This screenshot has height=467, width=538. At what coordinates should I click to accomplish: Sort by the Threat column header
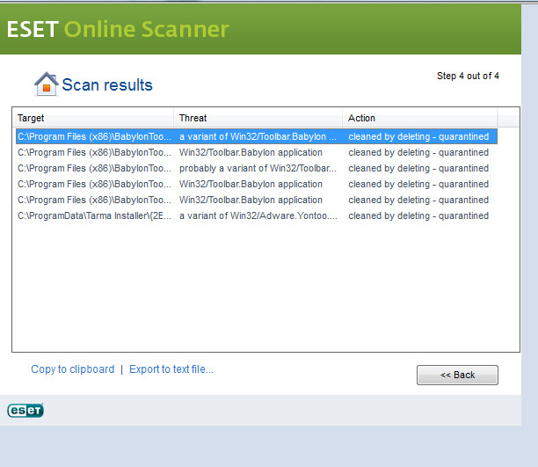tap(258, 118)
